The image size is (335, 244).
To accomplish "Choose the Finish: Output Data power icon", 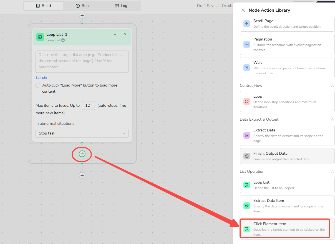I will point(247,156).
